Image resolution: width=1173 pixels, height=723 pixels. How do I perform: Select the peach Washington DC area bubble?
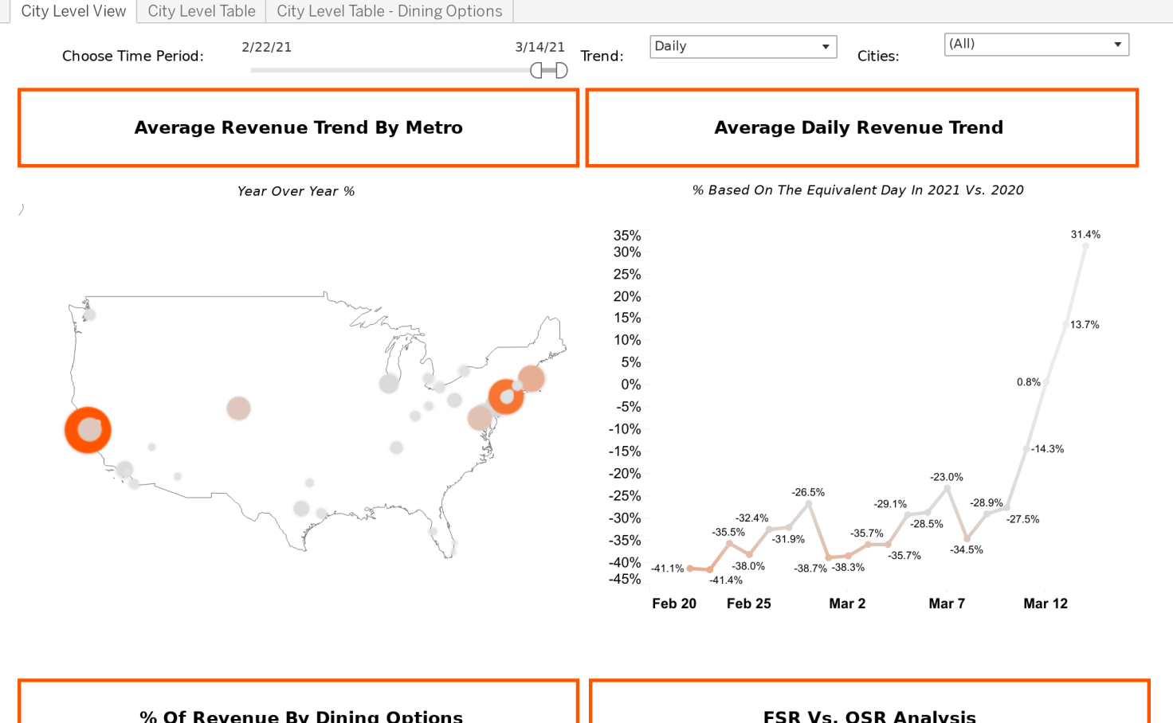(x=480, y=417)
